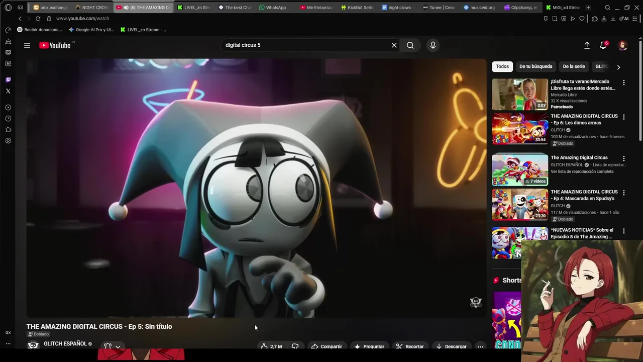The height and width of the screenshot is (362, 643).
Task: Toggle the snapshot capture icon in toolbar
Action: (555, 19)
